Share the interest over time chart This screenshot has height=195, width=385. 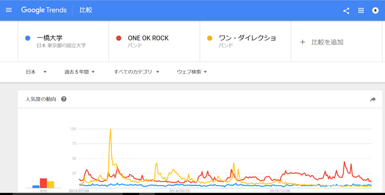click(373, 99)
